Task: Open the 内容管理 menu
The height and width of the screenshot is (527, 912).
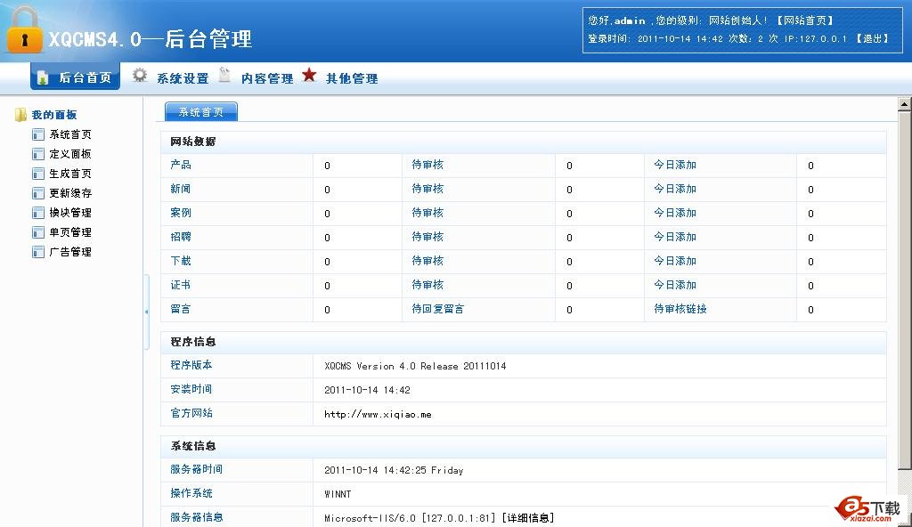Action: 267,78
